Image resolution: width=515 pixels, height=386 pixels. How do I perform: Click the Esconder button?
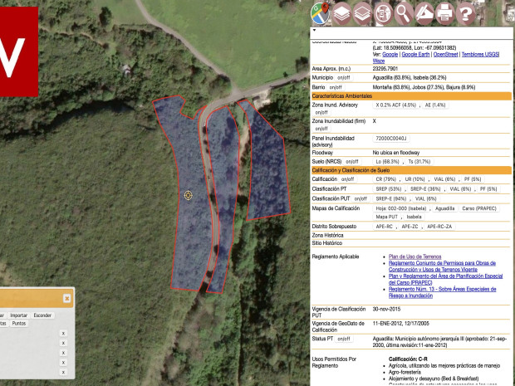point(43,315)
